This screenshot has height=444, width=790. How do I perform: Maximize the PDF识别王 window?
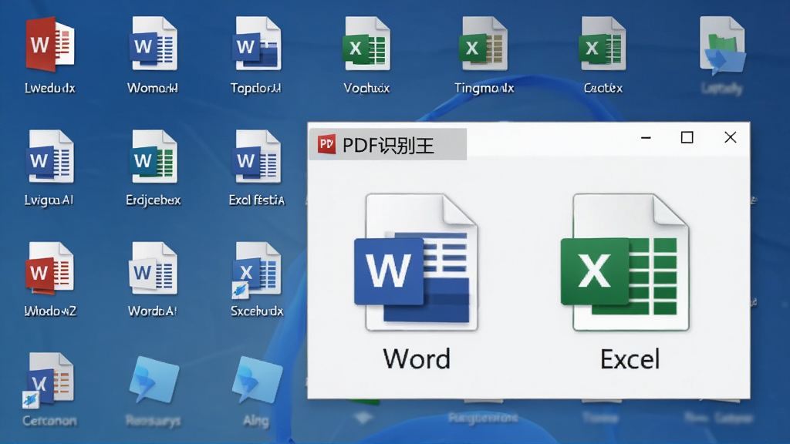[687, 137]
